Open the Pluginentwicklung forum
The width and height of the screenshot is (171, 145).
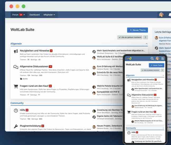pyautogui.click(x=30, y=126)
